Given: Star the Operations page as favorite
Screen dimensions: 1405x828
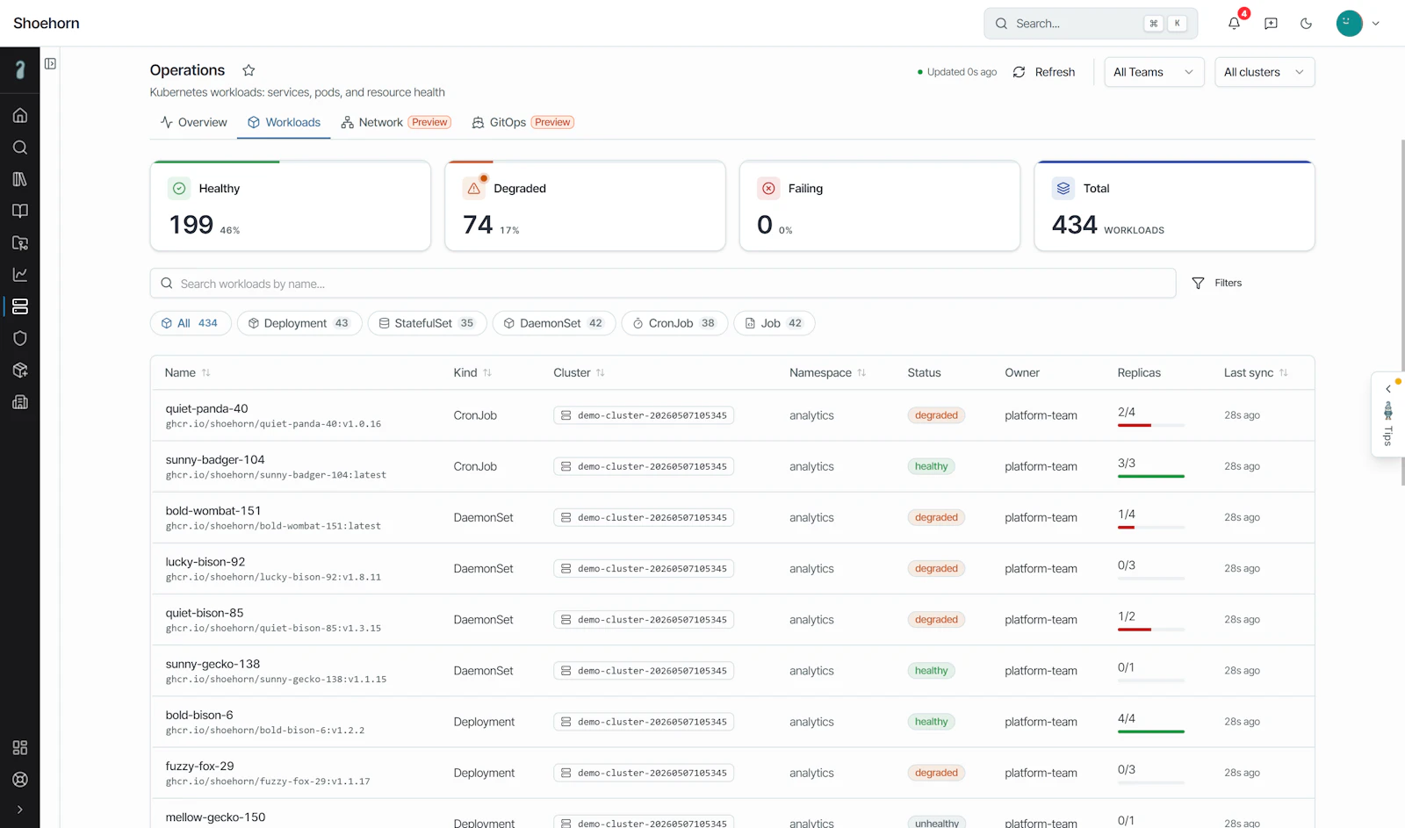Looking at the screenshot, I should (x=249, y=70).
